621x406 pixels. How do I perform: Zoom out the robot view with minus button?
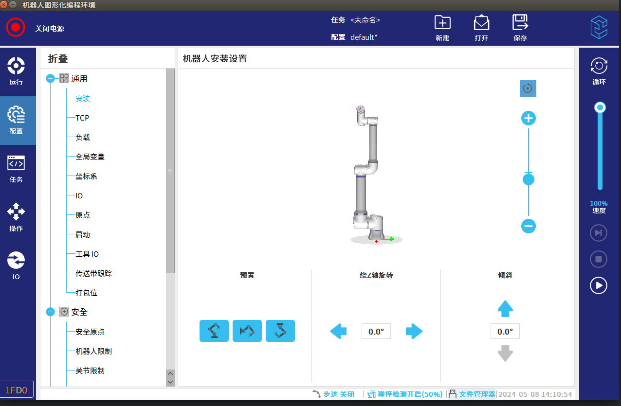[x=528, y=226]
